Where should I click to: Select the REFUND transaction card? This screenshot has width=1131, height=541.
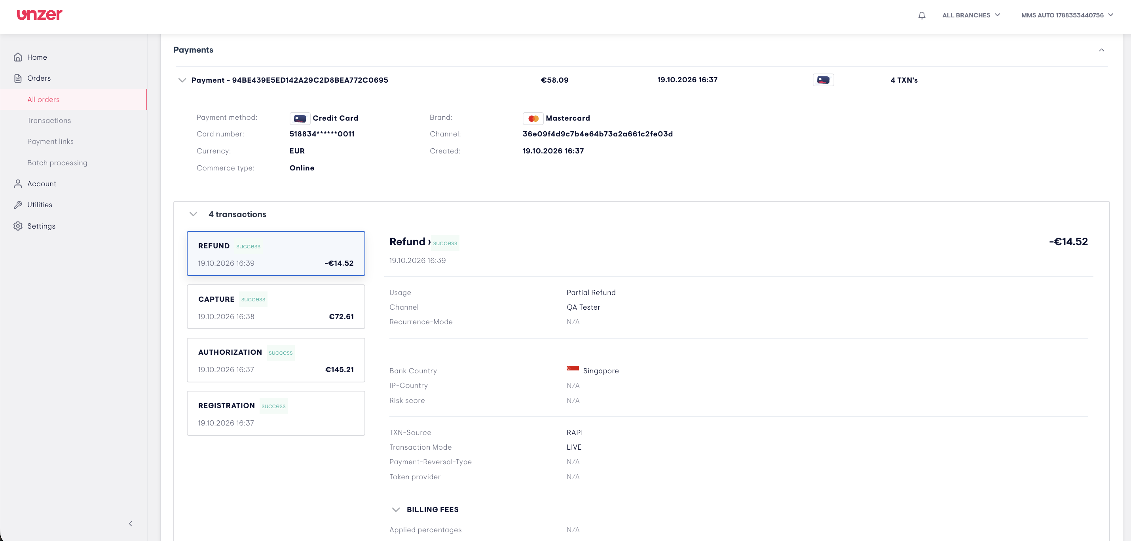[x=276, y=253]
